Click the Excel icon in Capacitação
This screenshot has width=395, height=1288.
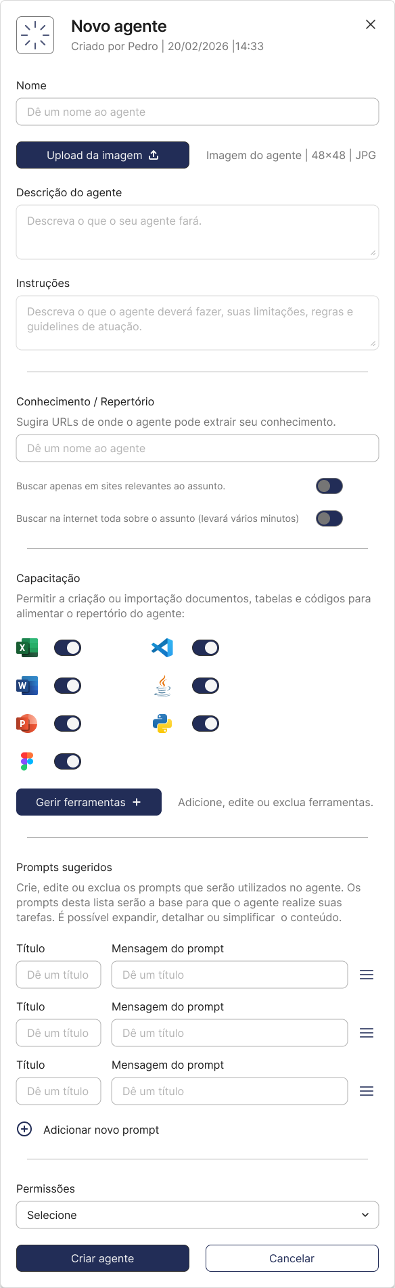pyautogui.click(x=27, y=648)
